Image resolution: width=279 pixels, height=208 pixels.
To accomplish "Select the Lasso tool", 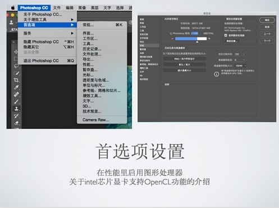I will coord(16,66).
